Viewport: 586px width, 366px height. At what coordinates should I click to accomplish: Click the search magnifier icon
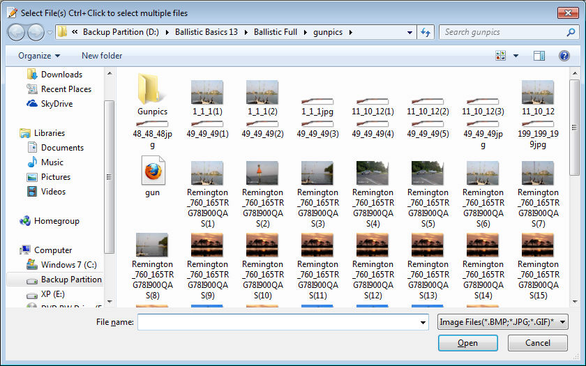click(571, 32)
